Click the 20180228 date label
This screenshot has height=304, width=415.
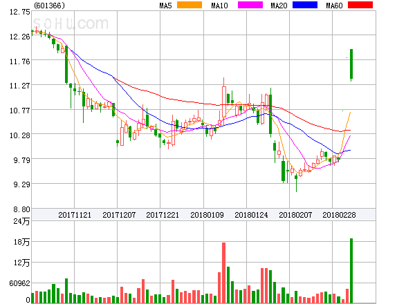click(x=339, y=215)
